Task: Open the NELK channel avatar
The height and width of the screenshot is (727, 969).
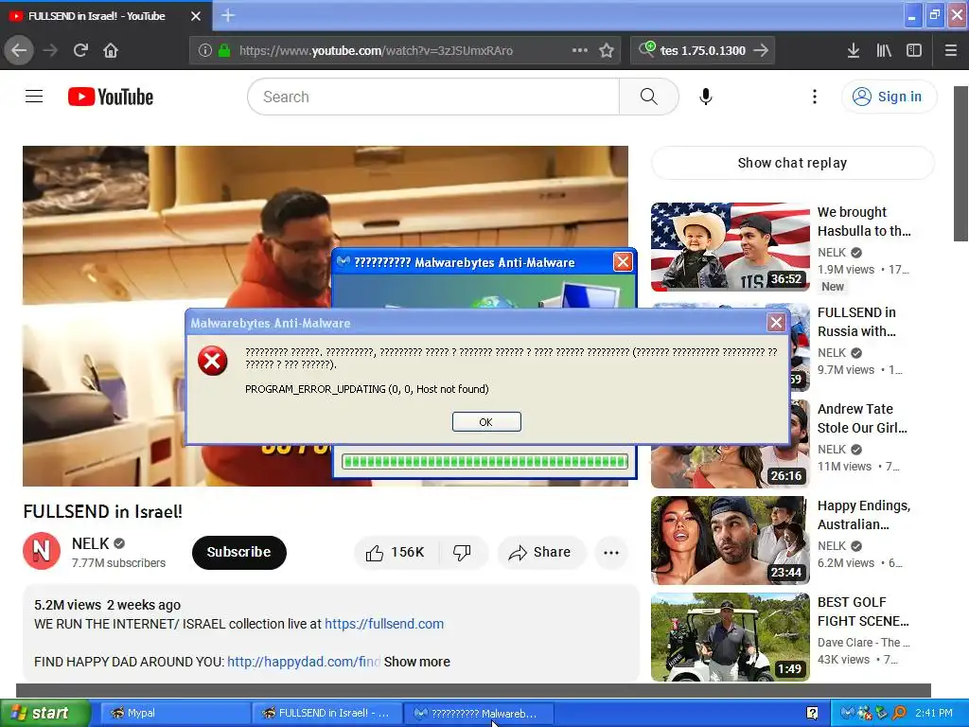Action: (x=42, y=550)
